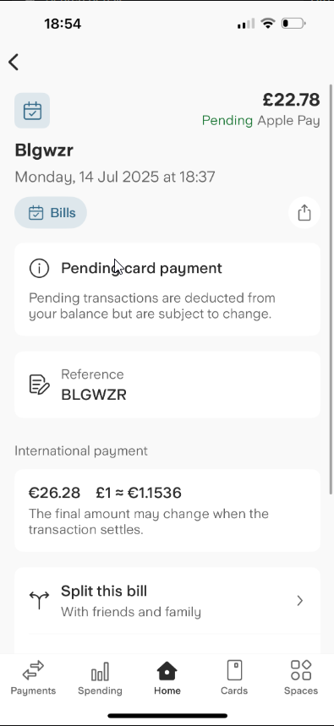Click the vertical scrollbar on the right edge

(331, 289)
